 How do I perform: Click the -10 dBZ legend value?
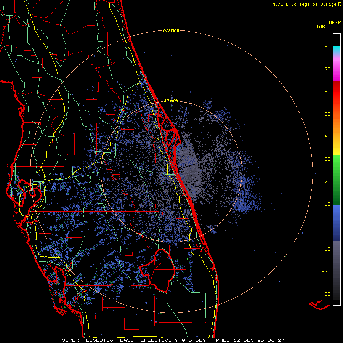[x=326, y=249]
